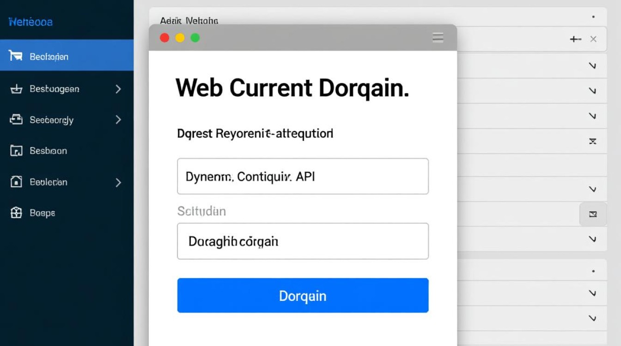
Task: Expand the Seeteorgly sidebar submenu chevron
Action: pyautogui.click(x=118, y=120)
